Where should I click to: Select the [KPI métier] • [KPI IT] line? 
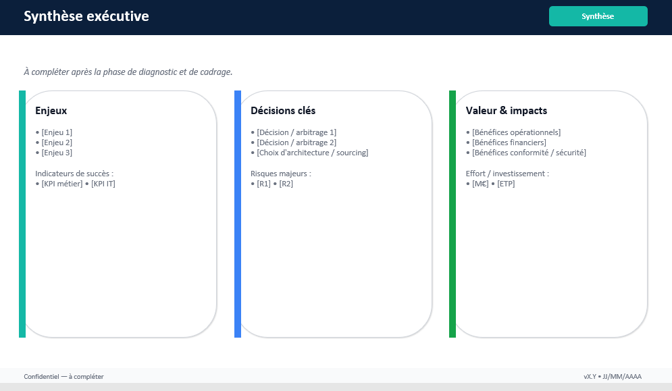(x=76, y=184)
